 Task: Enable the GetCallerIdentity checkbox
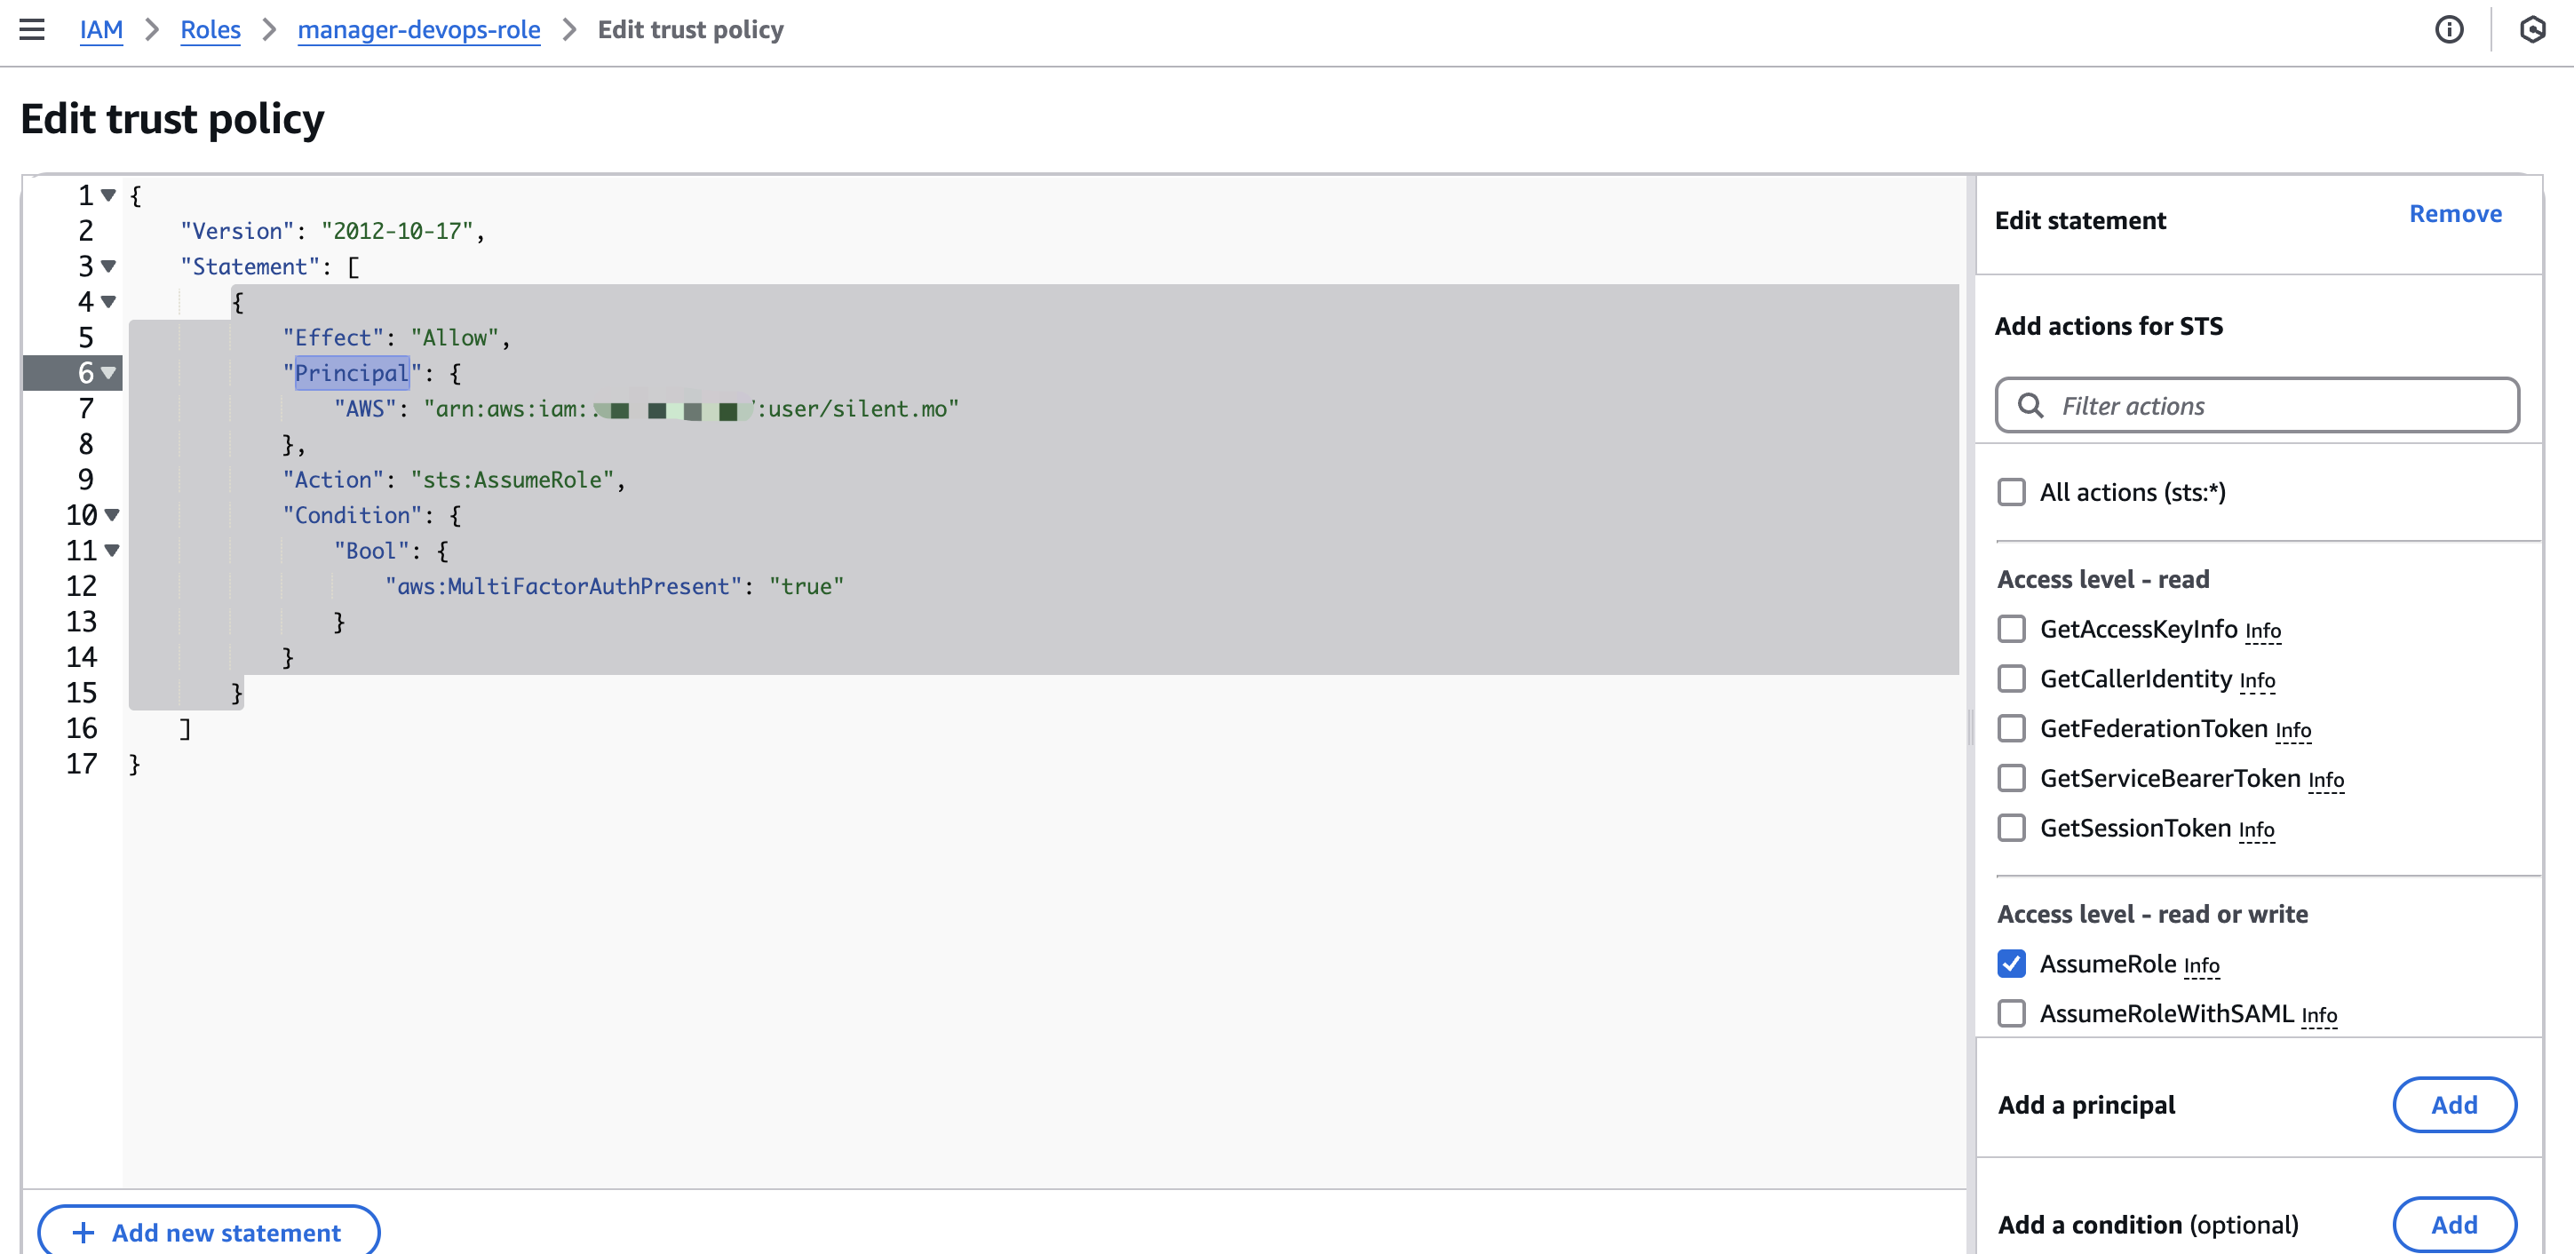[x=2011, y=679]
